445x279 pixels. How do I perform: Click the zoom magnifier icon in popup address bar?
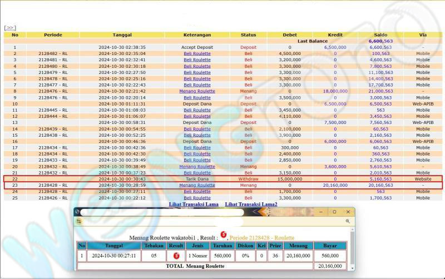tap(348, 221)
